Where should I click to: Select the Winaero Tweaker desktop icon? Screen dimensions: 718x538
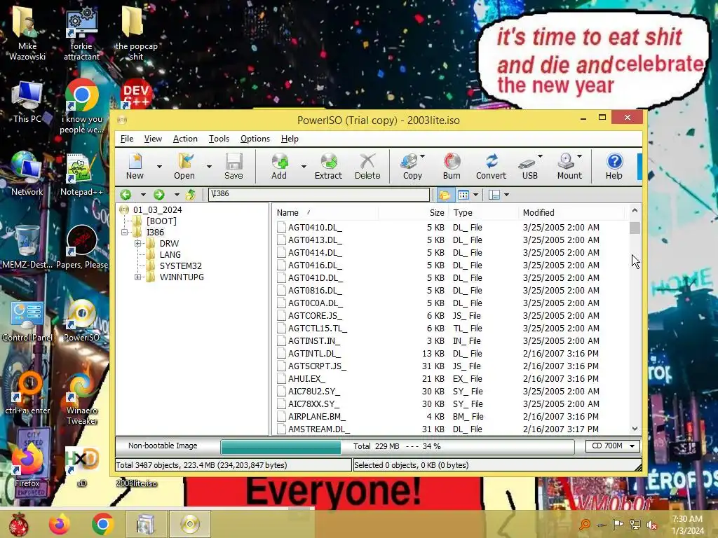click(81, 399)
